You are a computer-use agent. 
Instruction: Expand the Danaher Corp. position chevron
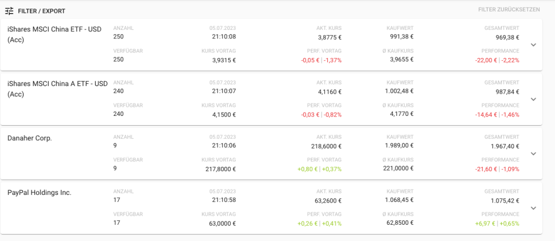coord(533,153)
